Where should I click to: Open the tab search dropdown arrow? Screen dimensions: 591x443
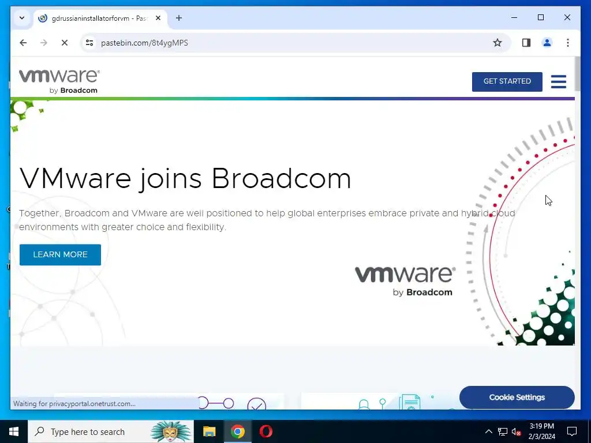coord(22,18)
